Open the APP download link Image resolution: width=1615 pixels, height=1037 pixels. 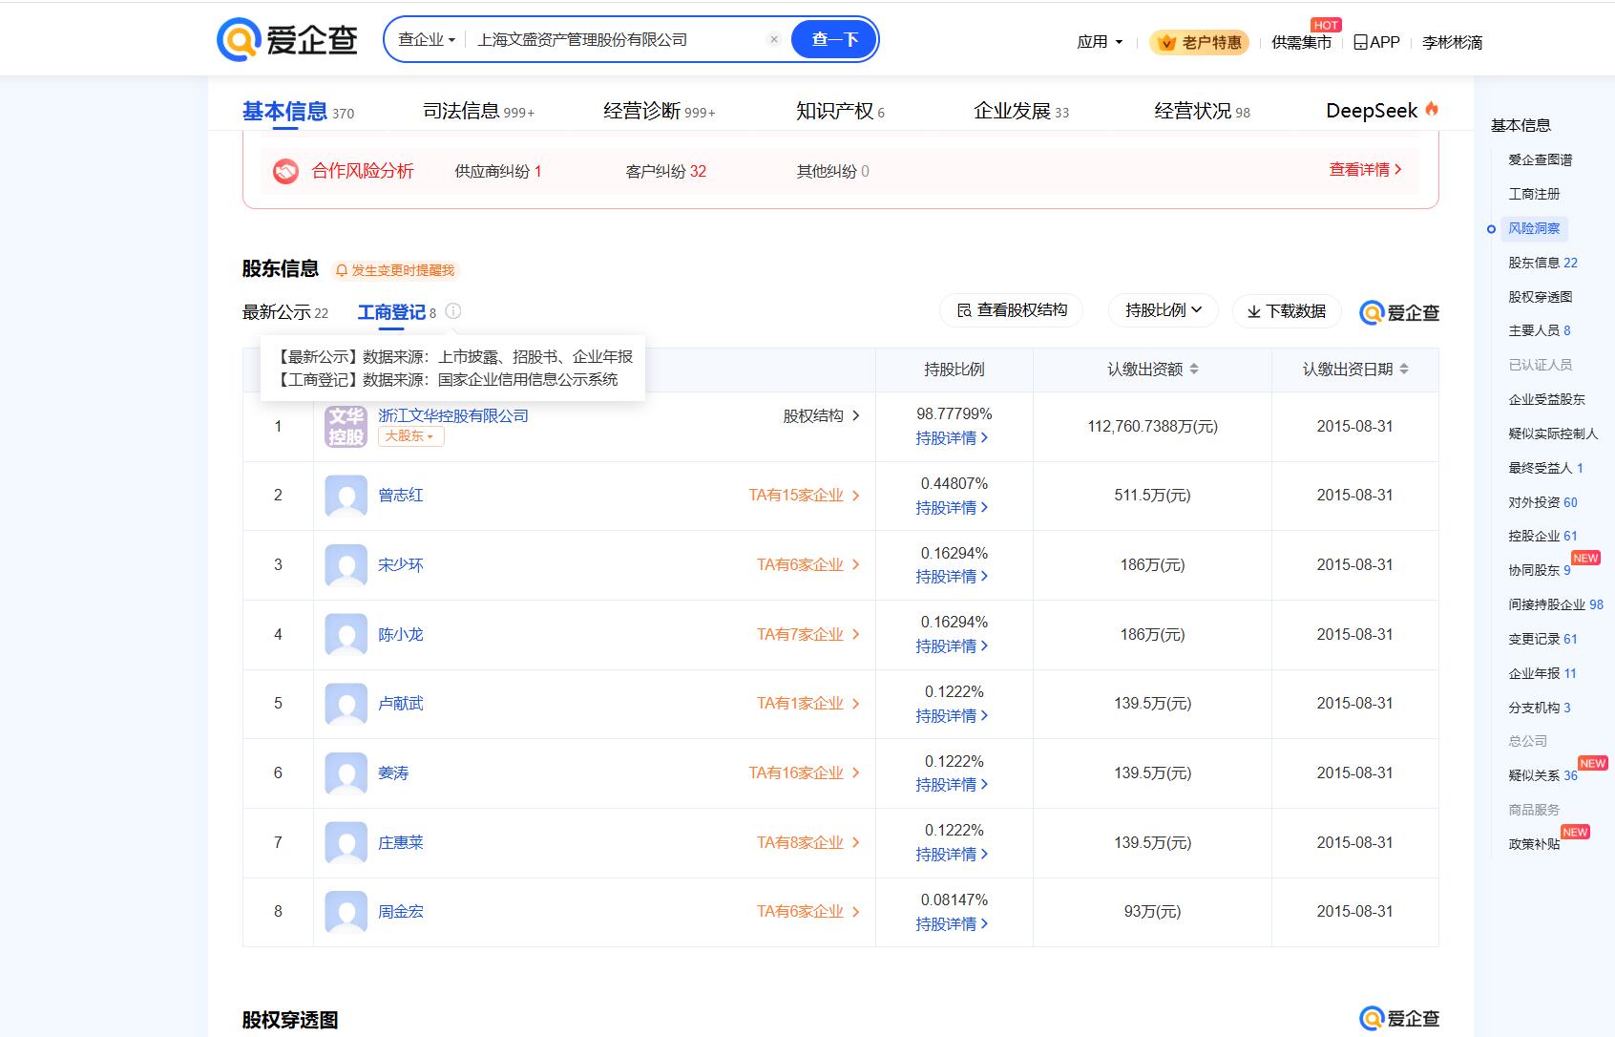(x=1376, y=42)
